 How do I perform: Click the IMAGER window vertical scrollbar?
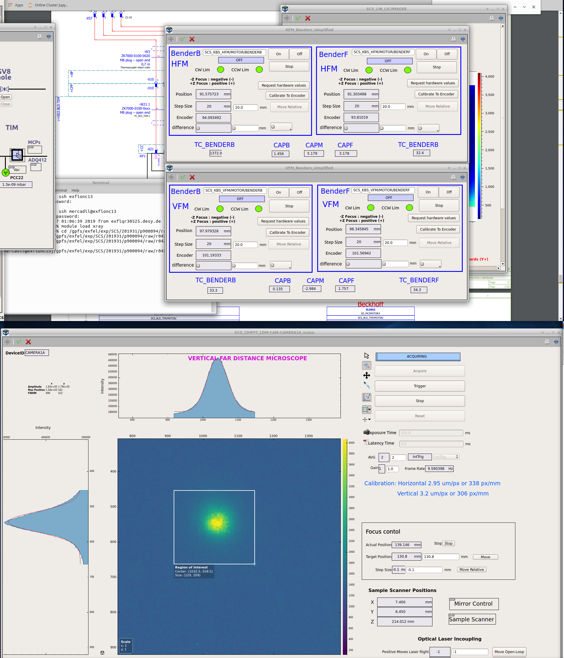pos(503,145)
